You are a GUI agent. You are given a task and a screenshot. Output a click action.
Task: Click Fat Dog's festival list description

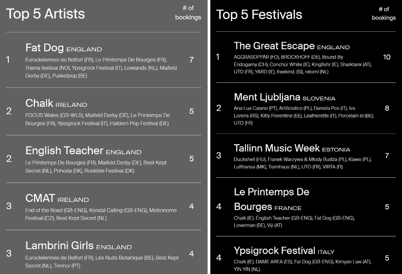(x=101, y=68)
